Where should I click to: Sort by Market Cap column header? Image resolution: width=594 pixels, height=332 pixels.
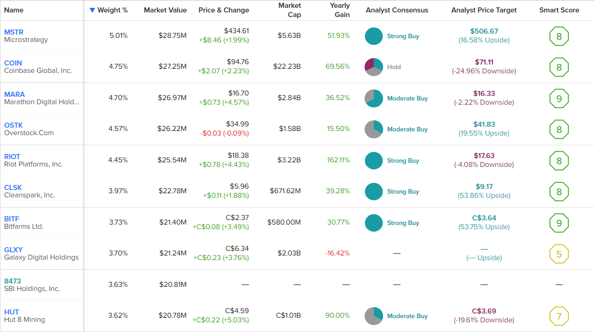290,10
